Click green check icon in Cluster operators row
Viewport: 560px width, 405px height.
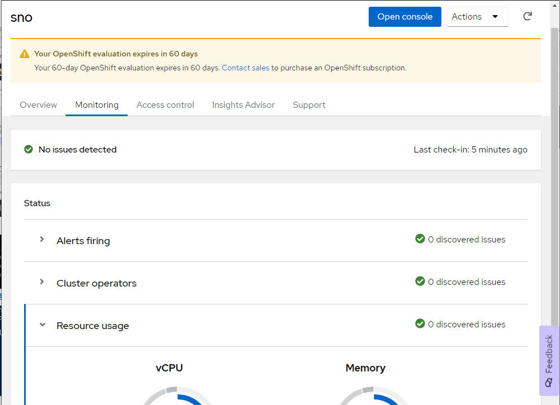pos(420,282)
